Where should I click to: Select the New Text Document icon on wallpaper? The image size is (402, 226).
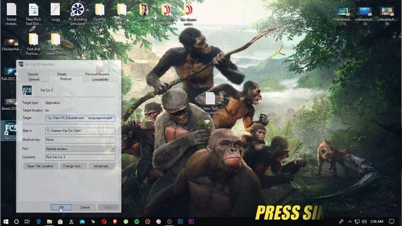pos(210,103)
